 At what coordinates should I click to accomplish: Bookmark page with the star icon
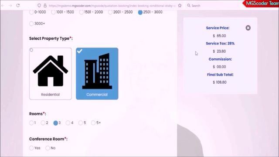point(180,6)
